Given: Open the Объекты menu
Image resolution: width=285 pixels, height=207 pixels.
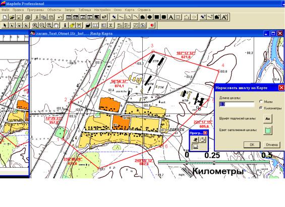Looking at the screenshot, I should click(54, 10).
